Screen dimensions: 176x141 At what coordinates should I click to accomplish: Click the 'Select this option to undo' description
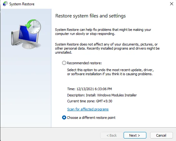(110, 72)
